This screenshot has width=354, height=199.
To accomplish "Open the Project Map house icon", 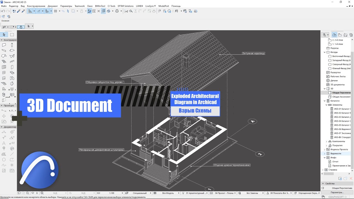I will coord(334,35).
